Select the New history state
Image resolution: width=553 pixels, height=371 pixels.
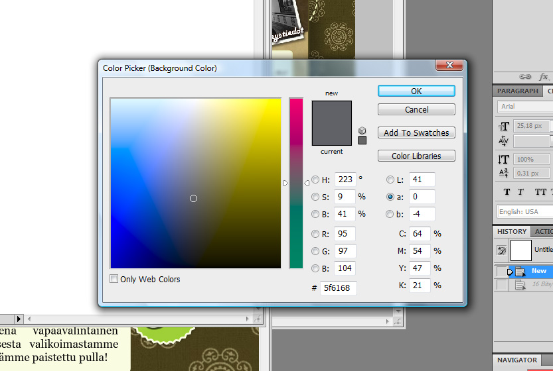[x=538, y=271]
